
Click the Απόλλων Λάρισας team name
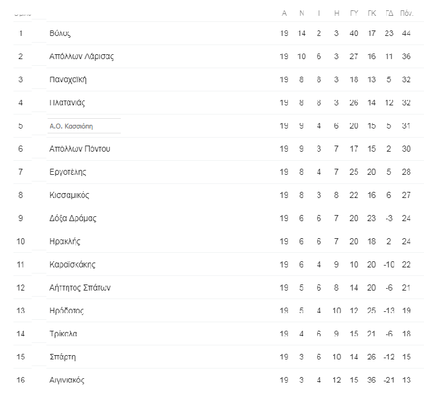coord(81,56)
